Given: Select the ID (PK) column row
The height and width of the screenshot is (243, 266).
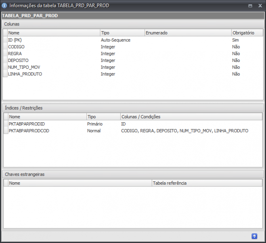Looking at the screenshot, I should coord(133,40).
